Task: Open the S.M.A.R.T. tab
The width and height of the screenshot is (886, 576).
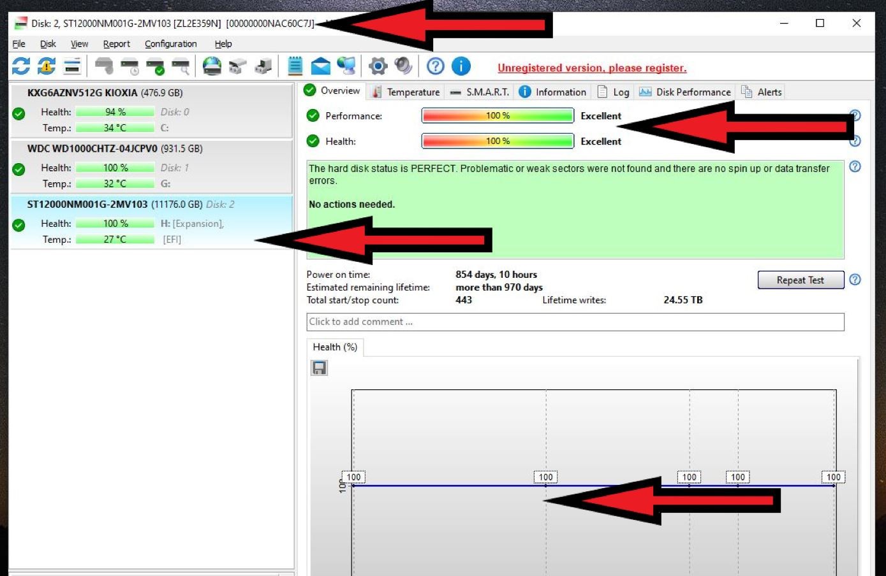Action: coord(480,92)
